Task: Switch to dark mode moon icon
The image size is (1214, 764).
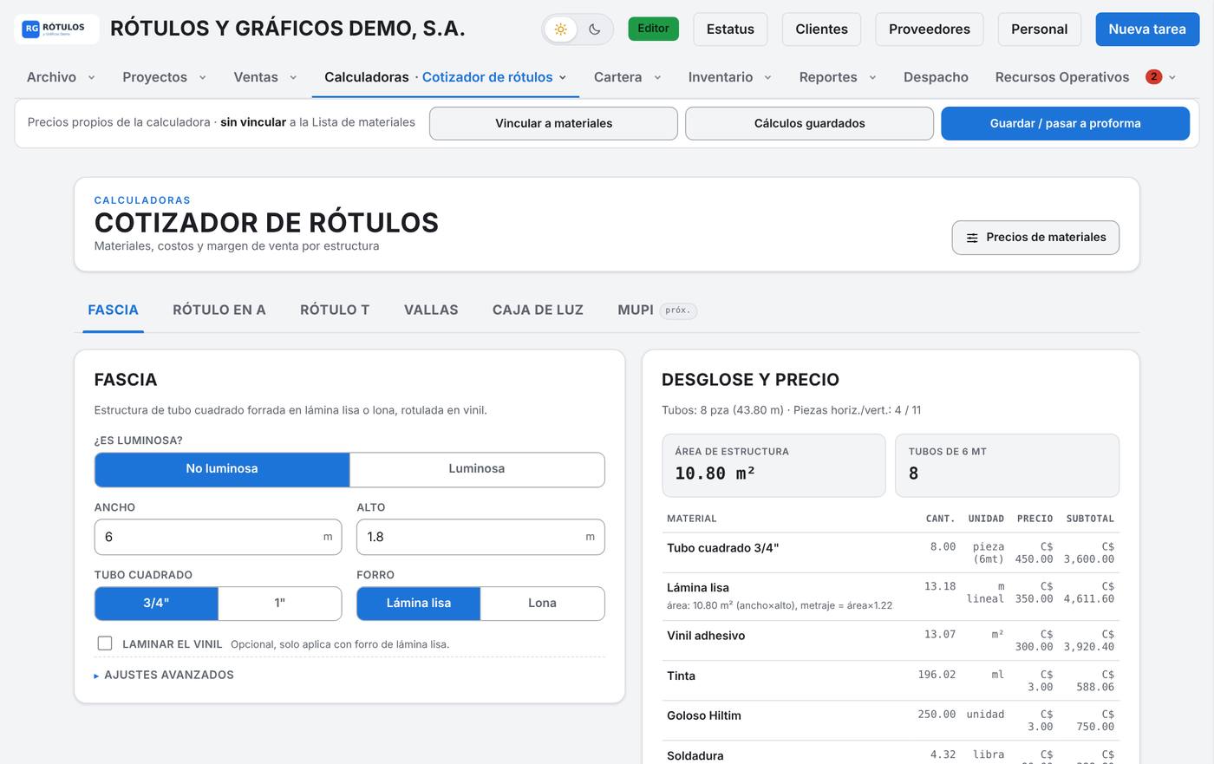Action: pyautogui.click(x=594, y=29)
